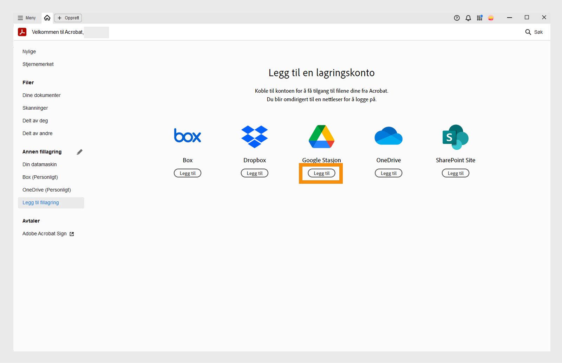Screen dimensions: 562x363
Task: Open the notifications bell icon
Action: pyautogui.click(x=468, y=18)
